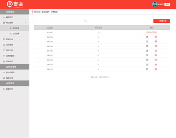
Task: Select 商品列表 submenu item
Action: 14,28
